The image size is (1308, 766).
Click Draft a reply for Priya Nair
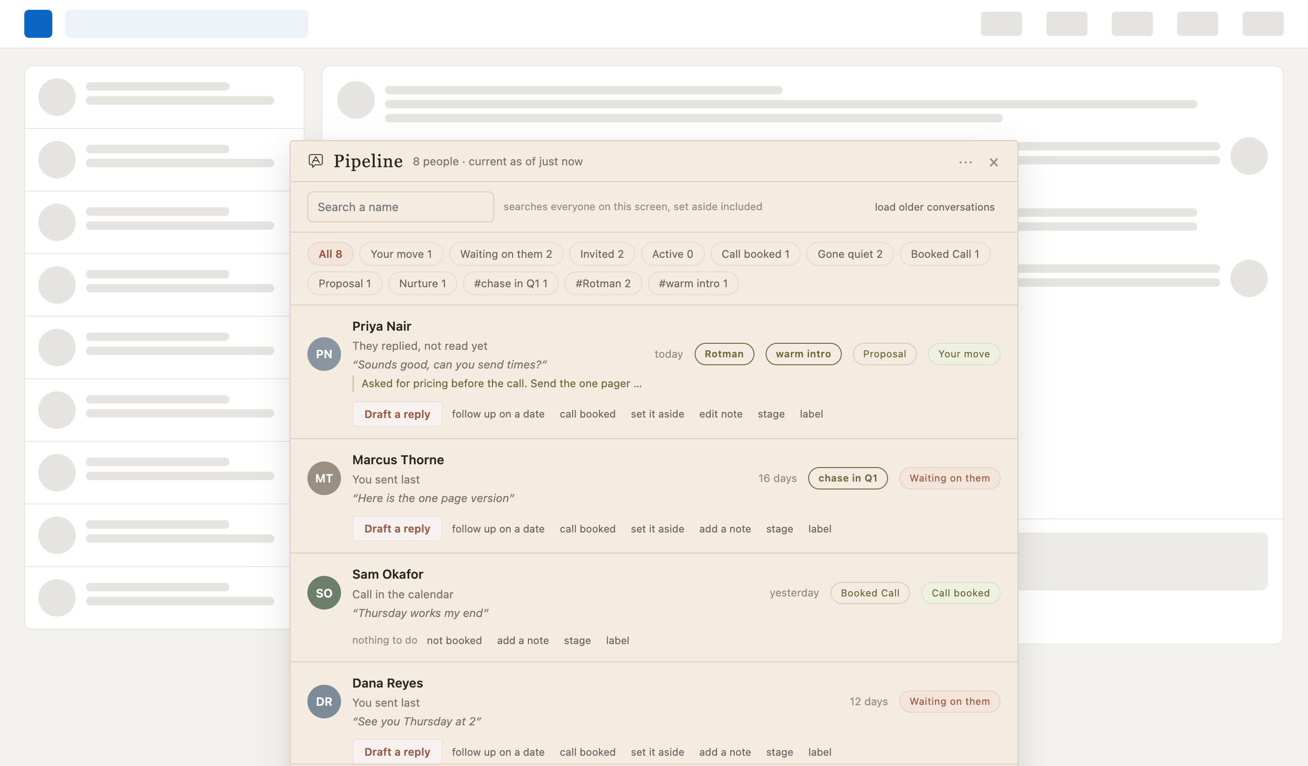click(397, 414)
